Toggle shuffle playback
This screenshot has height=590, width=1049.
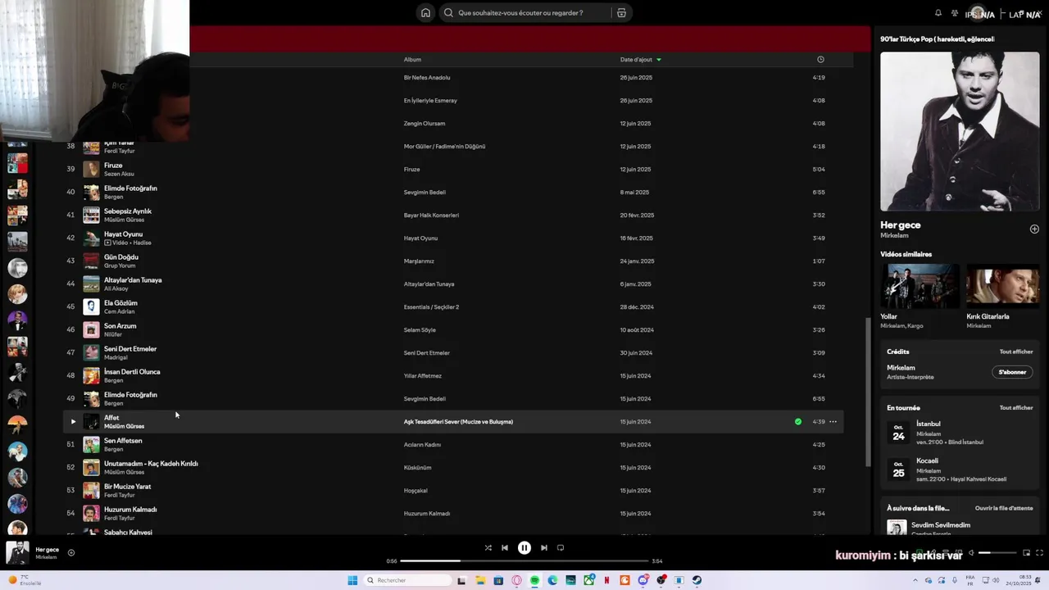(488, 548)
